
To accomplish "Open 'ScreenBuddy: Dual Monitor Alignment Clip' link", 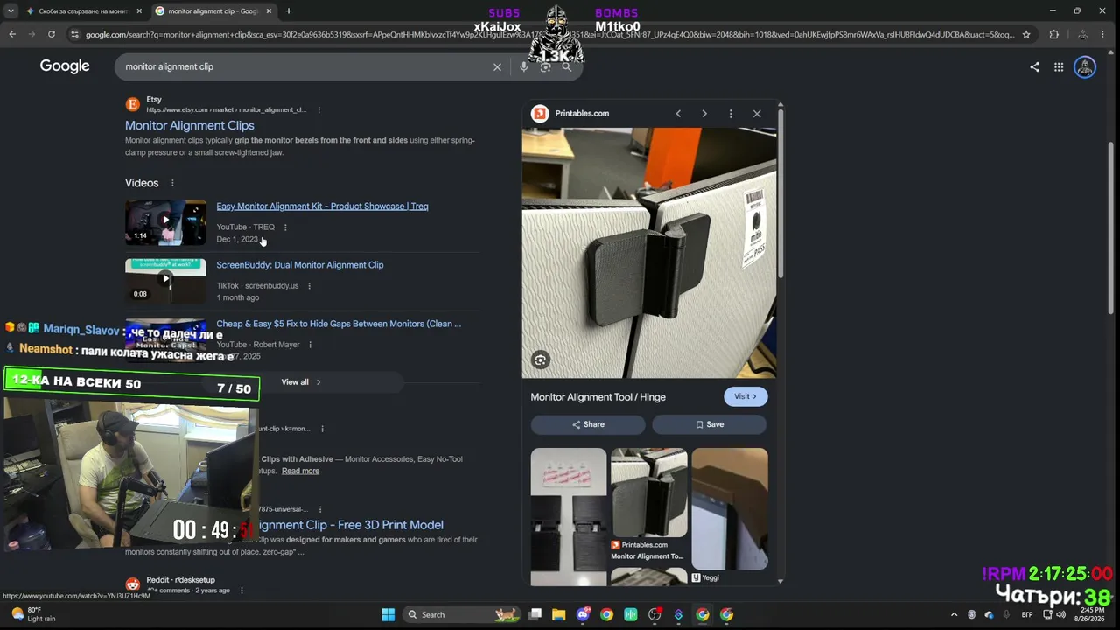I will (300, 265).
